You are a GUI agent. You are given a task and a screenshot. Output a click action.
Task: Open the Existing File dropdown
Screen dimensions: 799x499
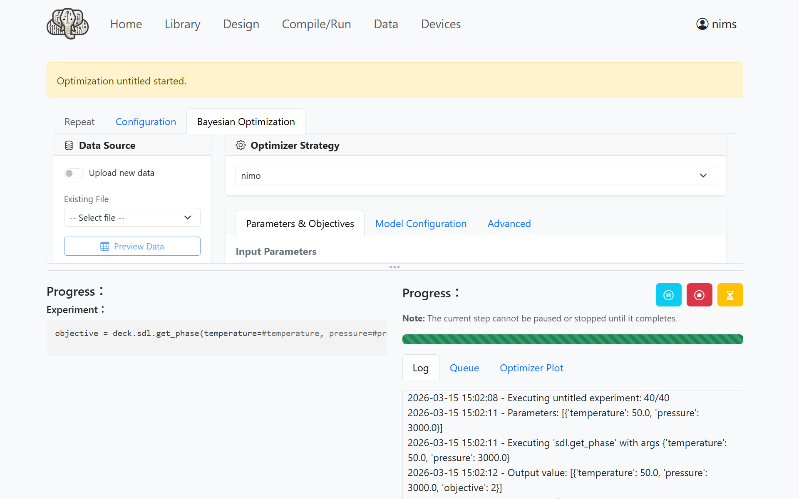pos(132,217)
